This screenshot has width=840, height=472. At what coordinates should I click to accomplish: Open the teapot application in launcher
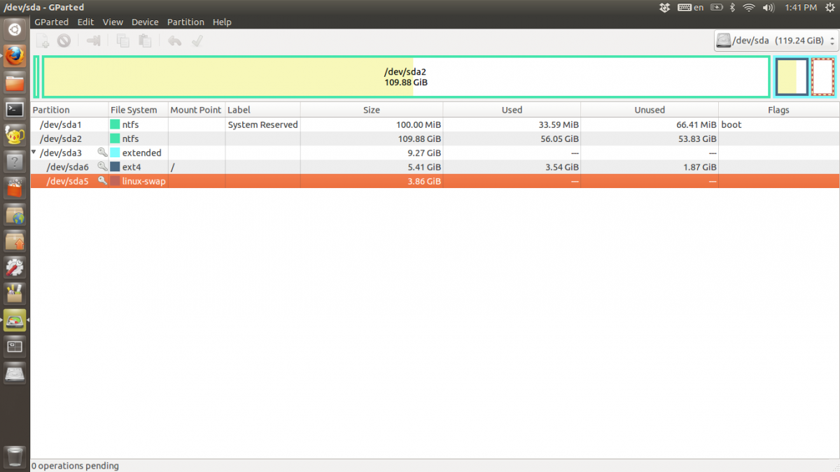15,135
